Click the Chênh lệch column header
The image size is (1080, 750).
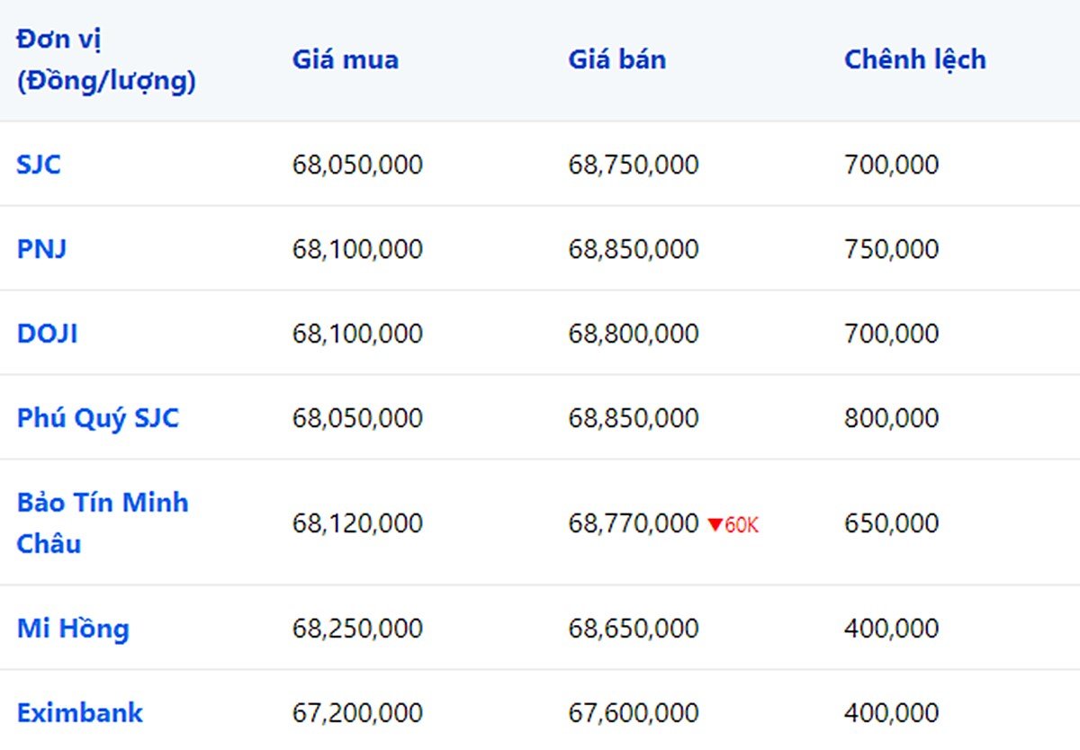coord(915,60)
